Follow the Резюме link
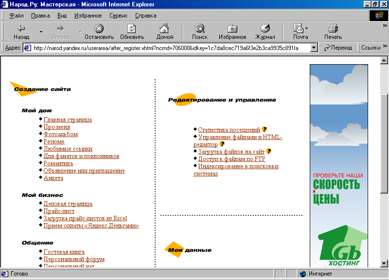The width and height of the screenshot is (389, 280). pos(54,141)
